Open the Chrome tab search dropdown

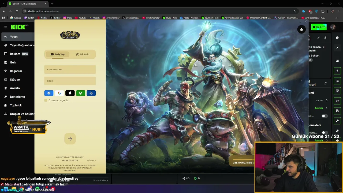(x=3, y=3)
